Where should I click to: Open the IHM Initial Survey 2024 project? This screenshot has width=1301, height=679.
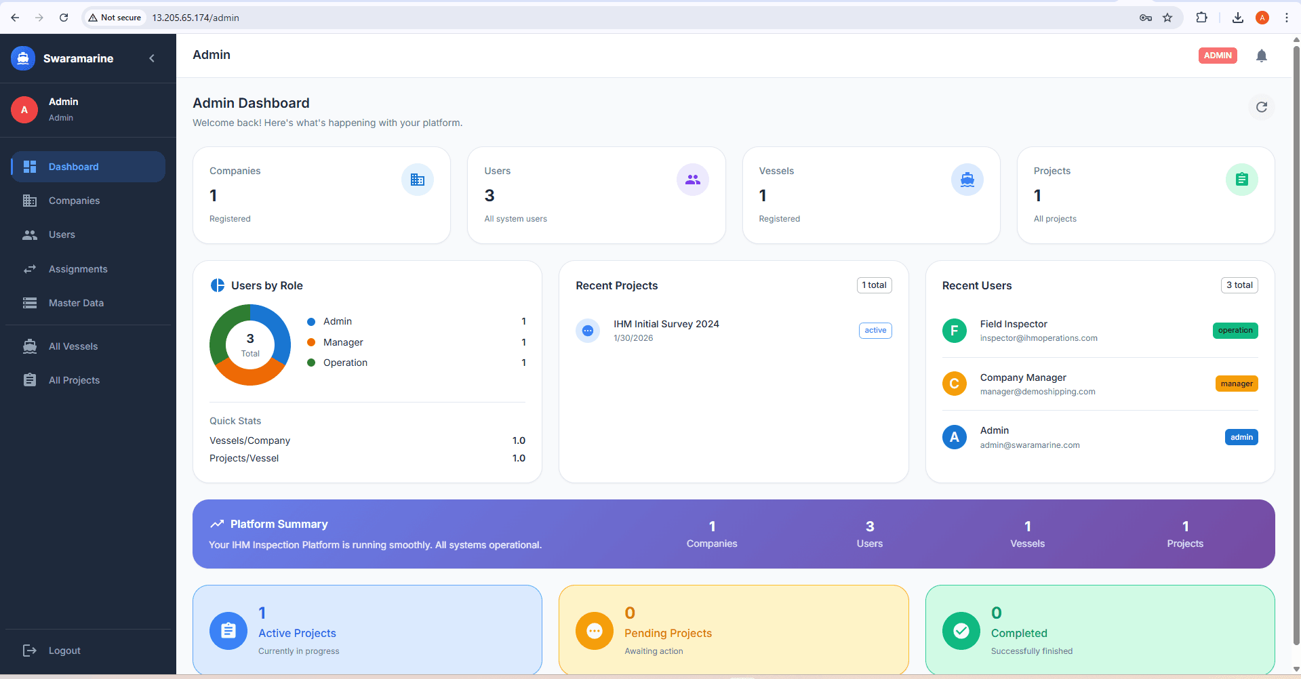tap(666, 324)
